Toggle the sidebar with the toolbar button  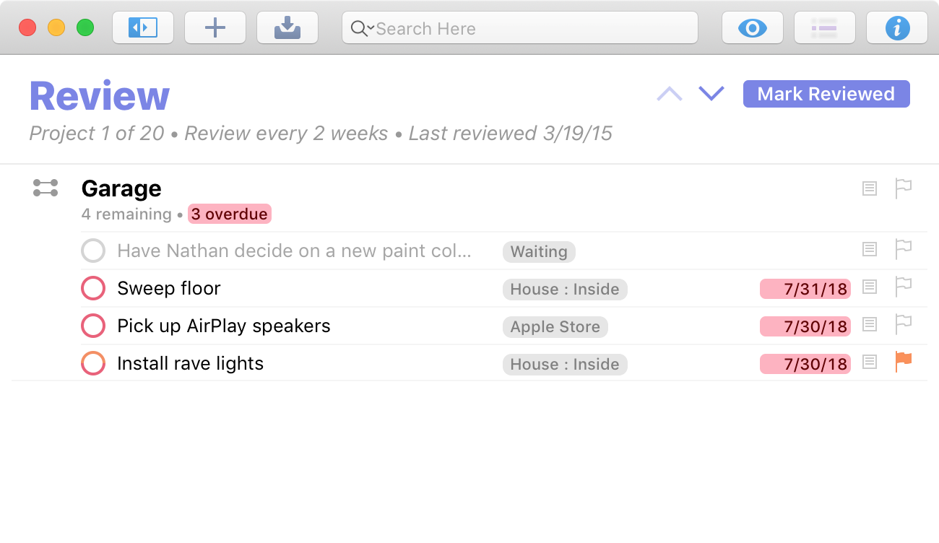[x=143, y=28]
